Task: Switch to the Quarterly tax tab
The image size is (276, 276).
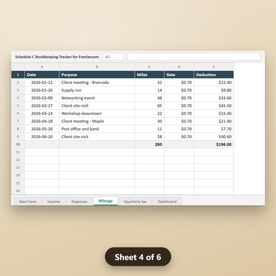Action: click(135, 201)
